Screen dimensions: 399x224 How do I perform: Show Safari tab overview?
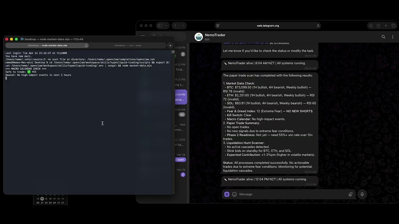pos(393,26)
